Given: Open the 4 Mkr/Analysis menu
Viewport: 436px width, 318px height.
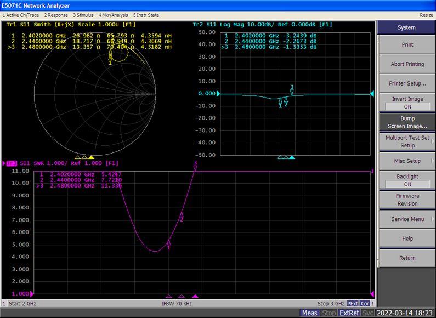Looking at the screenshot, I should (x=113, y=15).
